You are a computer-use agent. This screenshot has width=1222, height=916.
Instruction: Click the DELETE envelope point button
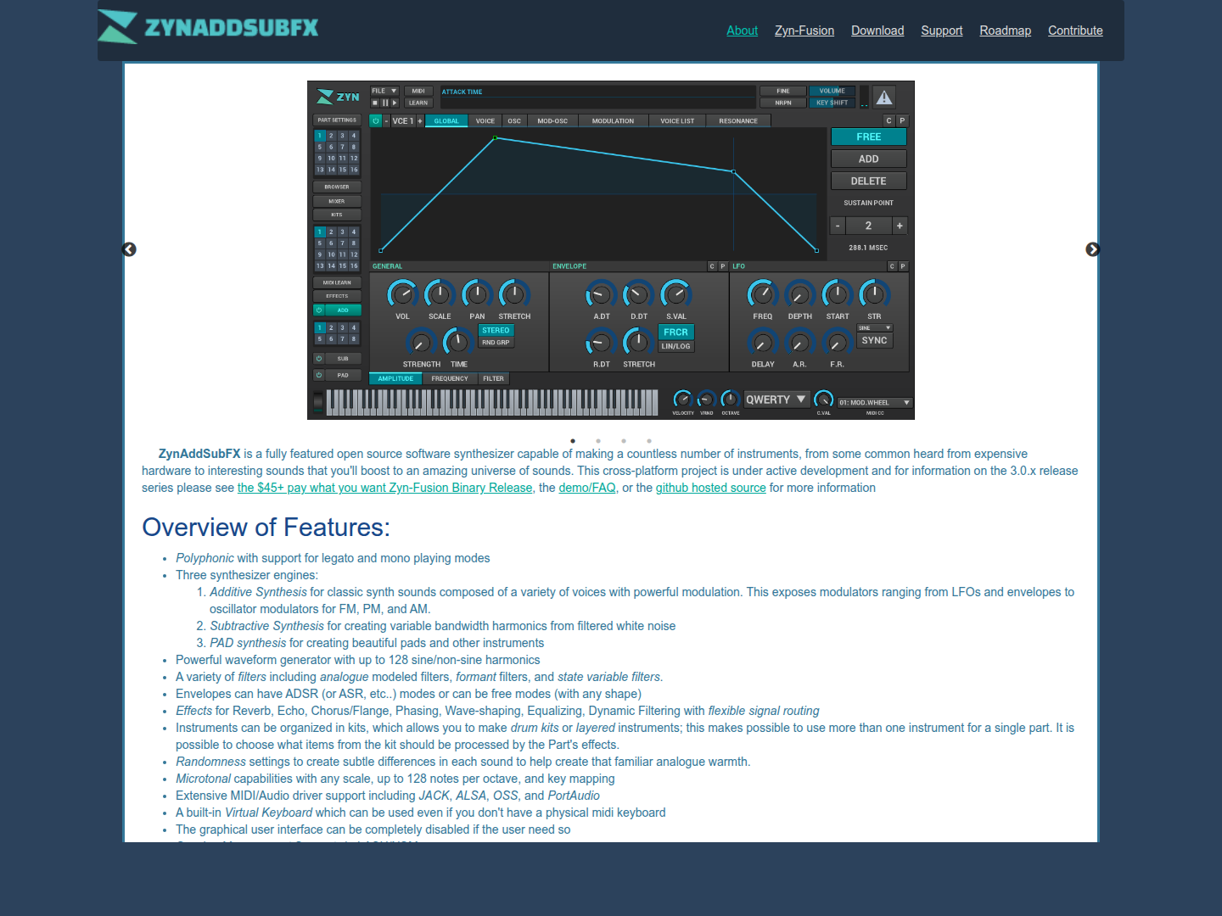869,181
